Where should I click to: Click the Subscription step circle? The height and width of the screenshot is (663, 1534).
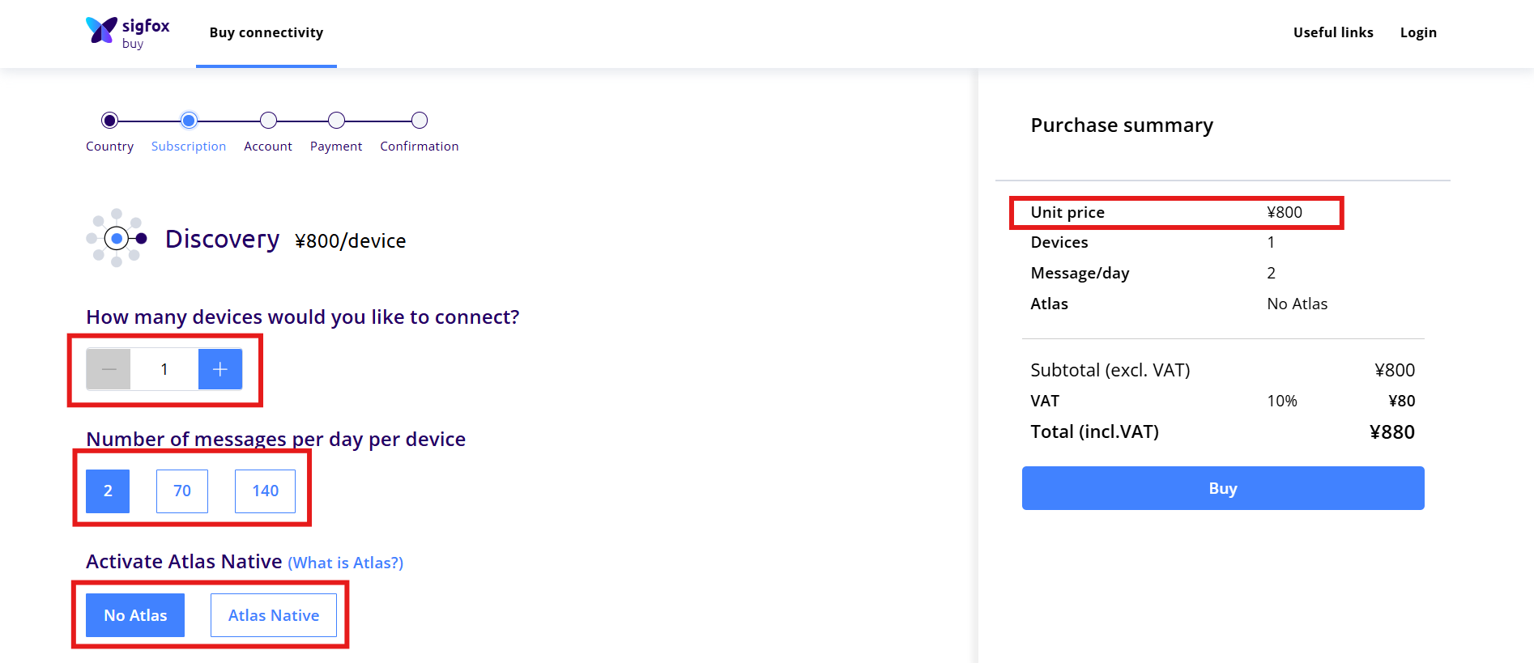tap(189, 121)
